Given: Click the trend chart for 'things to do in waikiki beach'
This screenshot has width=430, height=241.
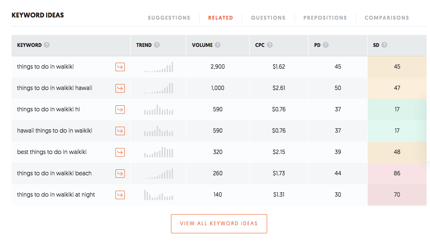Looking at the screenshot, I should (159, 174).
